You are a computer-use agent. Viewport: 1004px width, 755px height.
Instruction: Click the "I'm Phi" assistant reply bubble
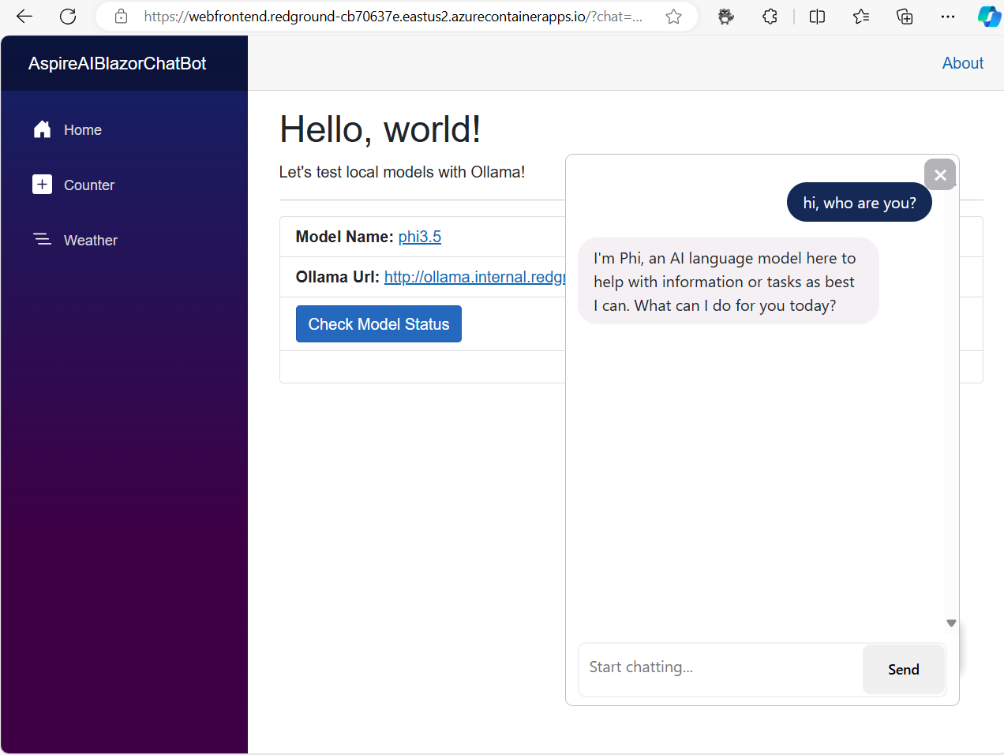pos(729,281)
